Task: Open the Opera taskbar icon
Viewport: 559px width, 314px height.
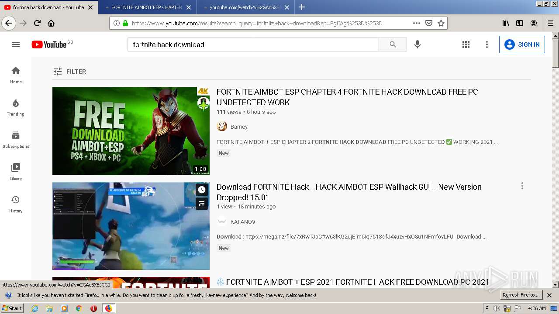Action: (93, 308)
